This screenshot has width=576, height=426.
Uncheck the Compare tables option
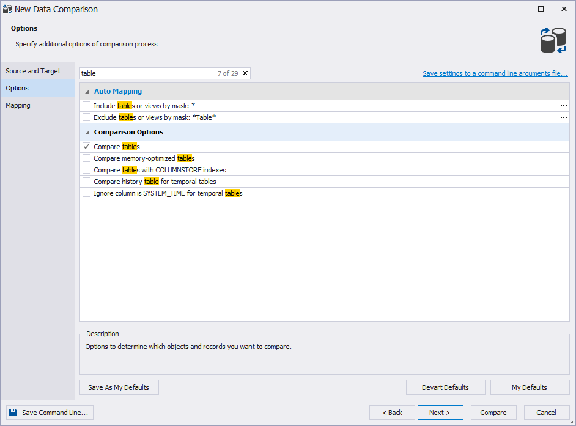point(87,147)
